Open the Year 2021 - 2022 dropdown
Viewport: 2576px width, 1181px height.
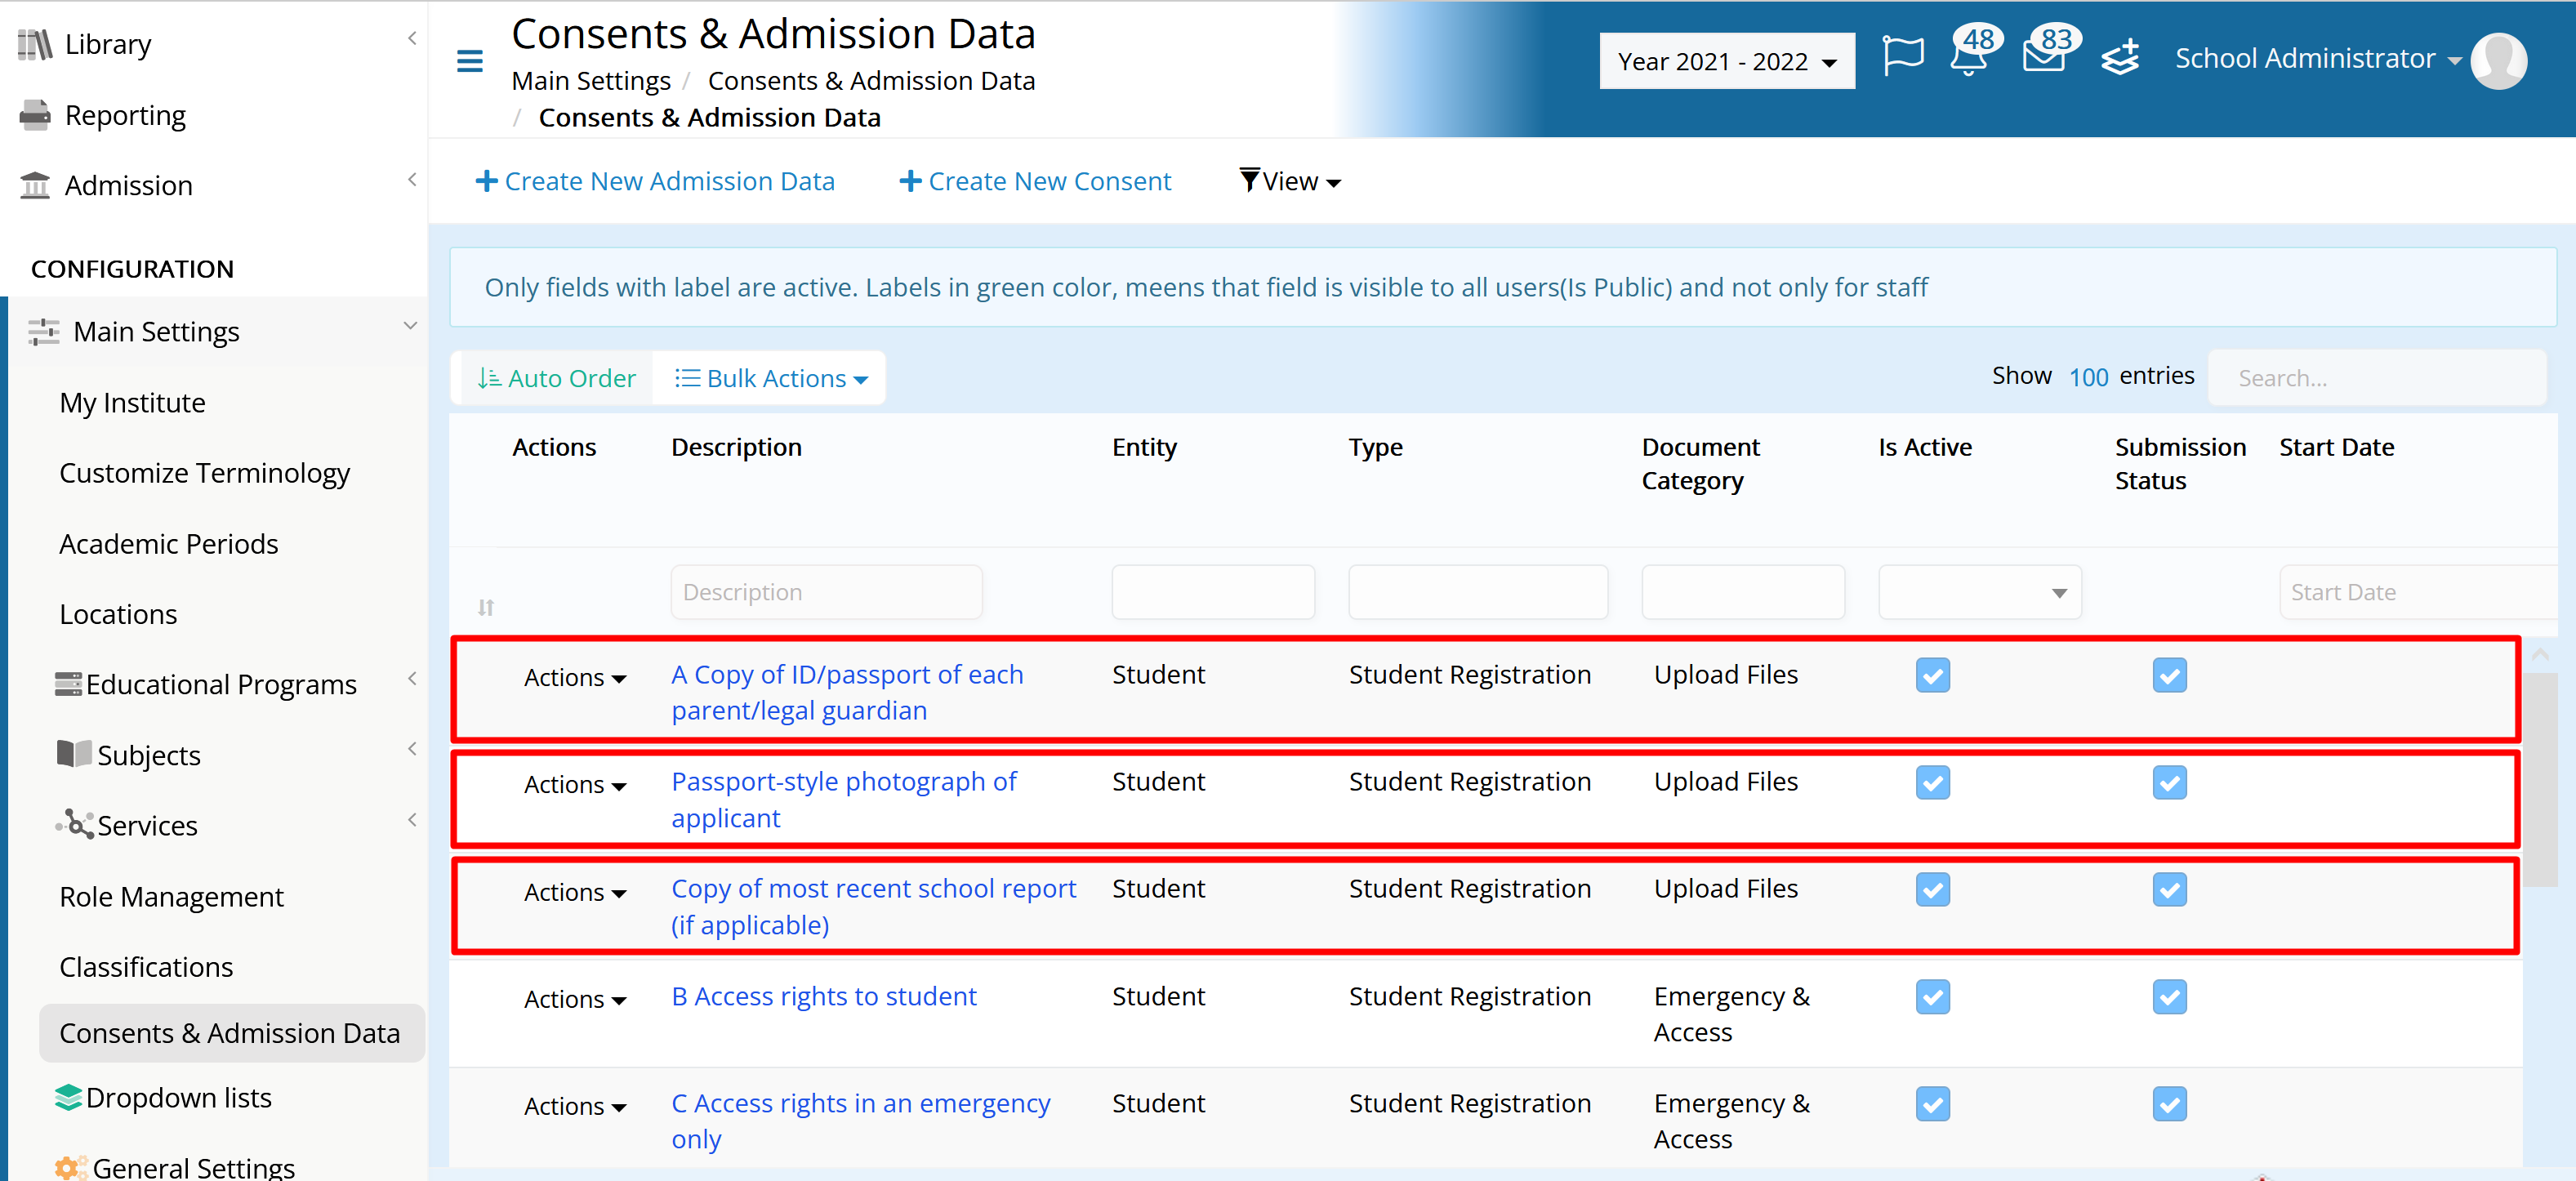(x=1726, y=61)
